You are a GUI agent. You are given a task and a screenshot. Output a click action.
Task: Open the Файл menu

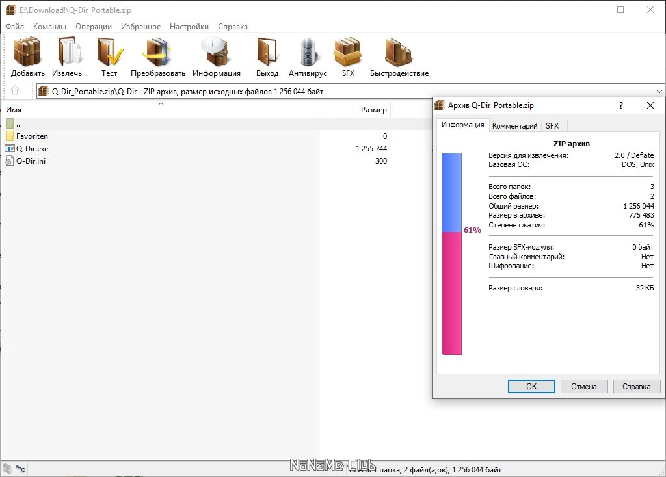coord(14,26)
